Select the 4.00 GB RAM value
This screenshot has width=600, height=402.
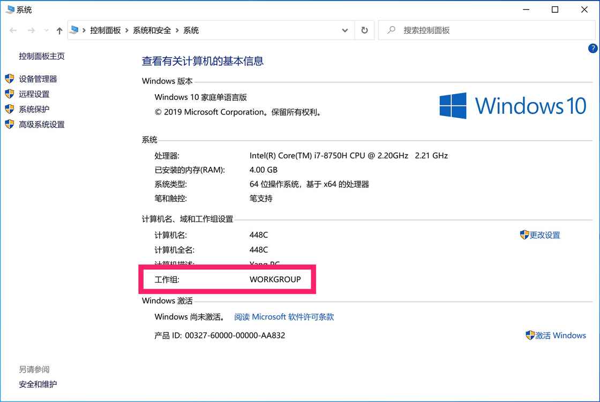263,170
